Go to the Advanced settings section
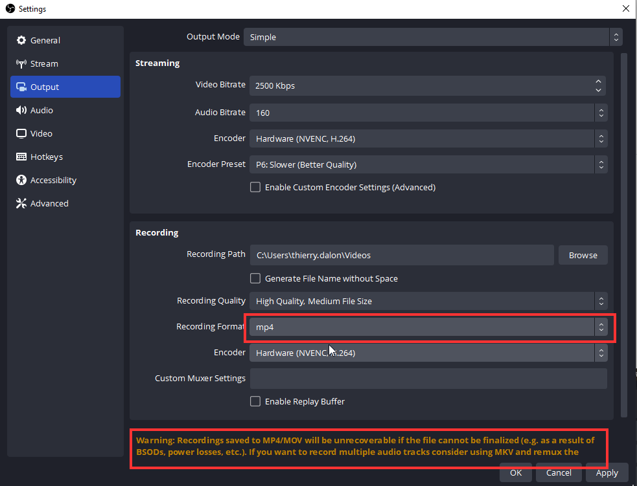This screenshot has height=486, width=637. tap(65, 203)
